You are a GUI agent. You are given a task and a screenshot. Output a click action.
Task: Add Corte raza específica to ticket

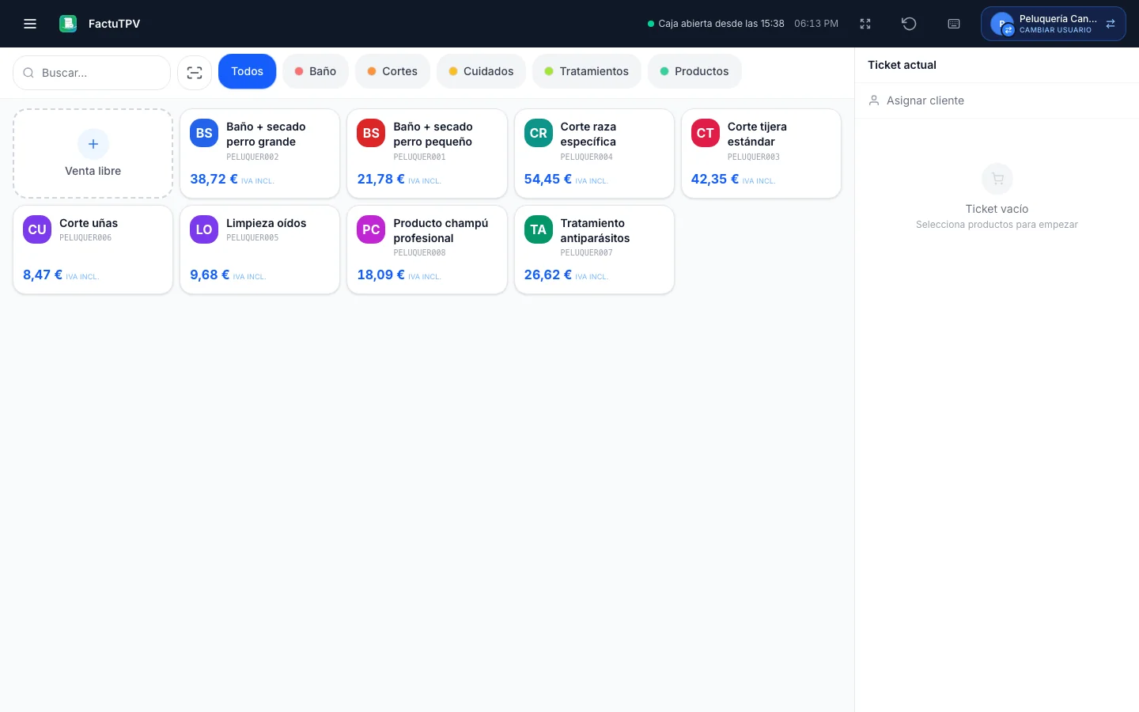tap(594, 153)
